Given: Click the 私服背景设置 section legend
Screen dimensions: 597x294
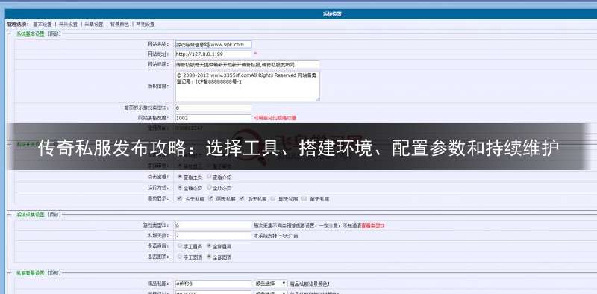Looking at the screenshot, I should pyautogui.click(x=31, y=273).
